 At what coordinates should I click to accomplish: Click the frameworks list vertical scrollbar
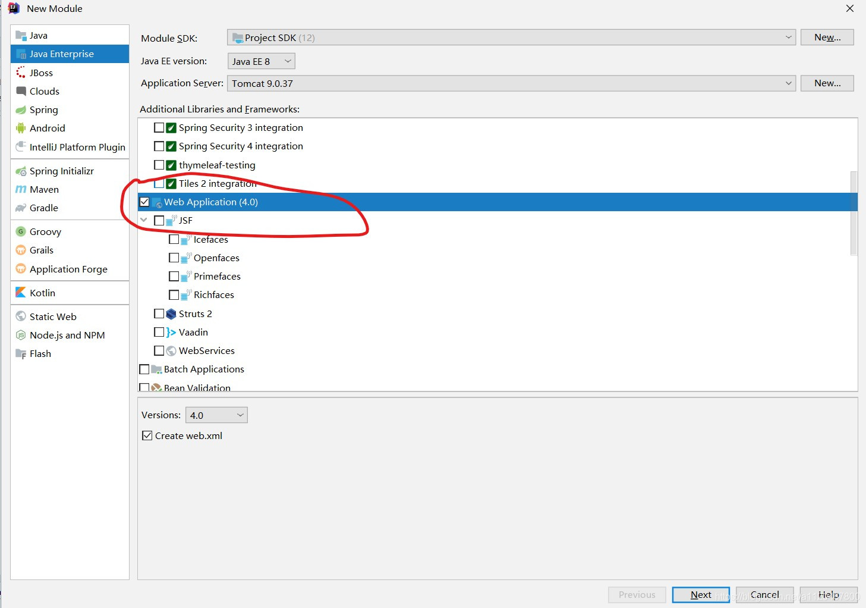point(854,213)
